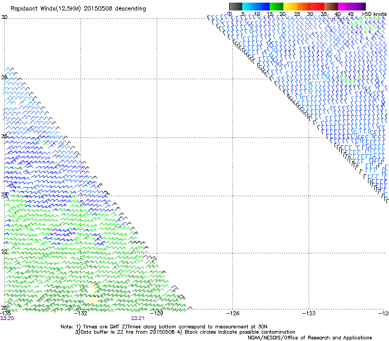Select the brown 35-40 knots color segment
This screenshot has height=341, width=389.
point(331,6)
